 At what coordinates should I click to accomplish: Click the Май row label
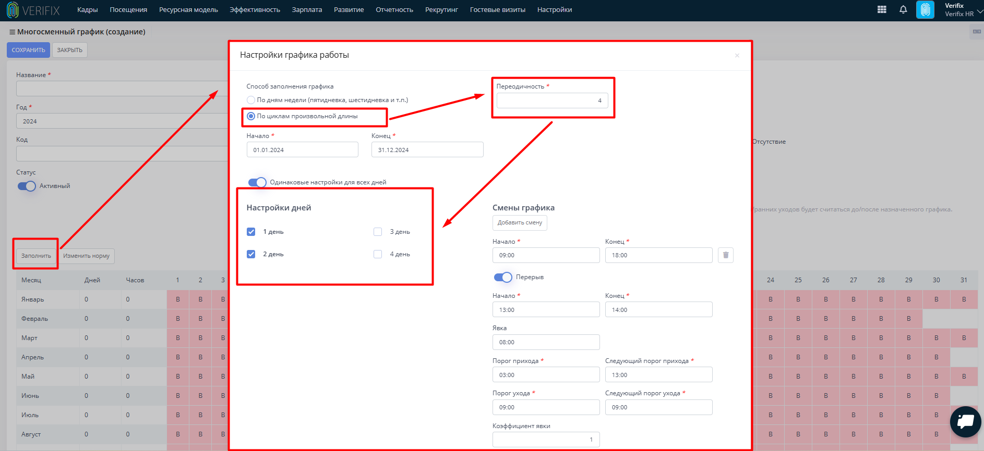tap(28, 377)
